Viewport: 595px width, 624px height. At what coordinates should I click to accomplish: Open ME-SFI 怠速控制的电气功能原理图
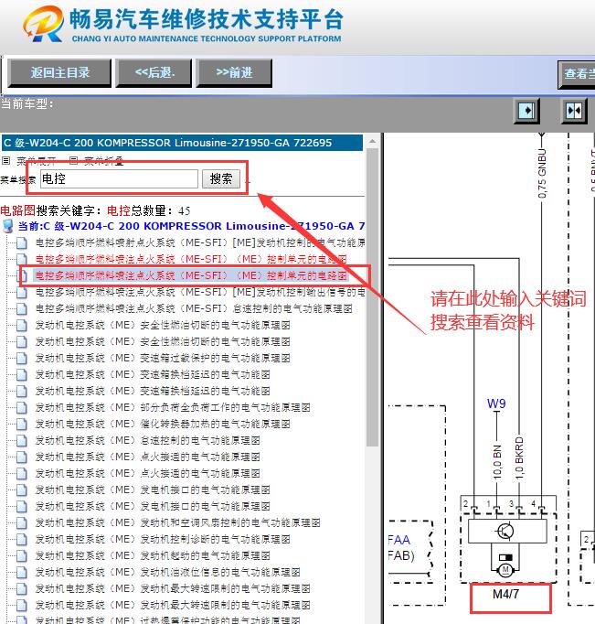tap(194, 308)
